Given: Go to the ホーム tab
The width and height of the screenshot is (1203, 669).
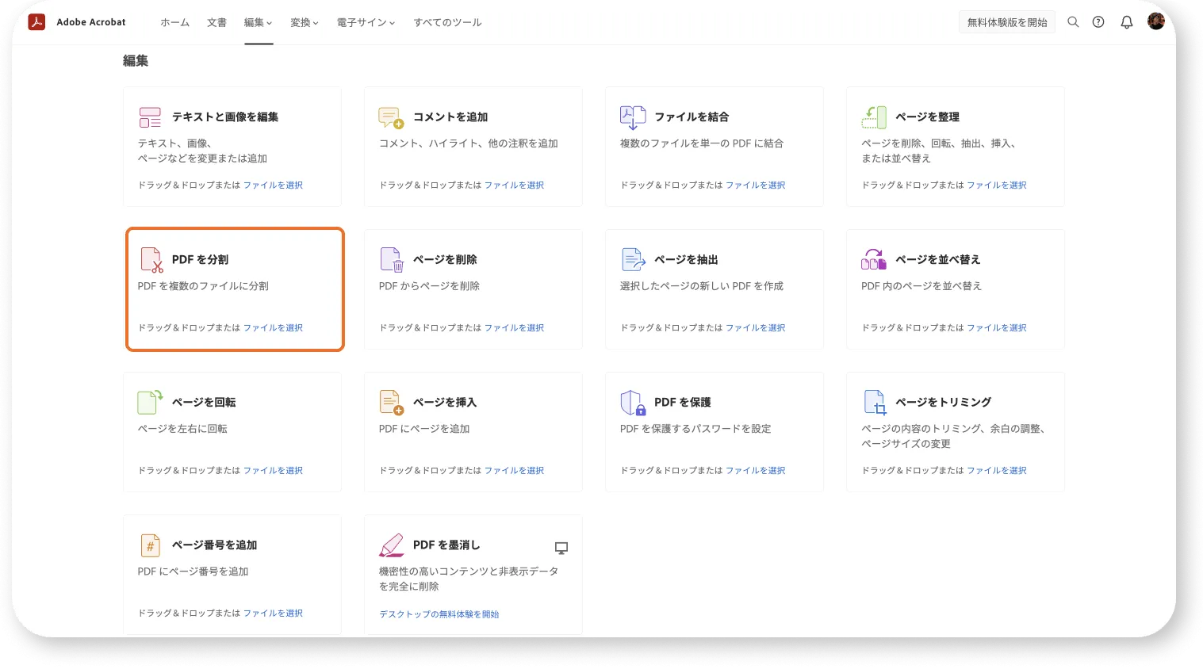Looking at the screenshot, I should pos(174,22).
